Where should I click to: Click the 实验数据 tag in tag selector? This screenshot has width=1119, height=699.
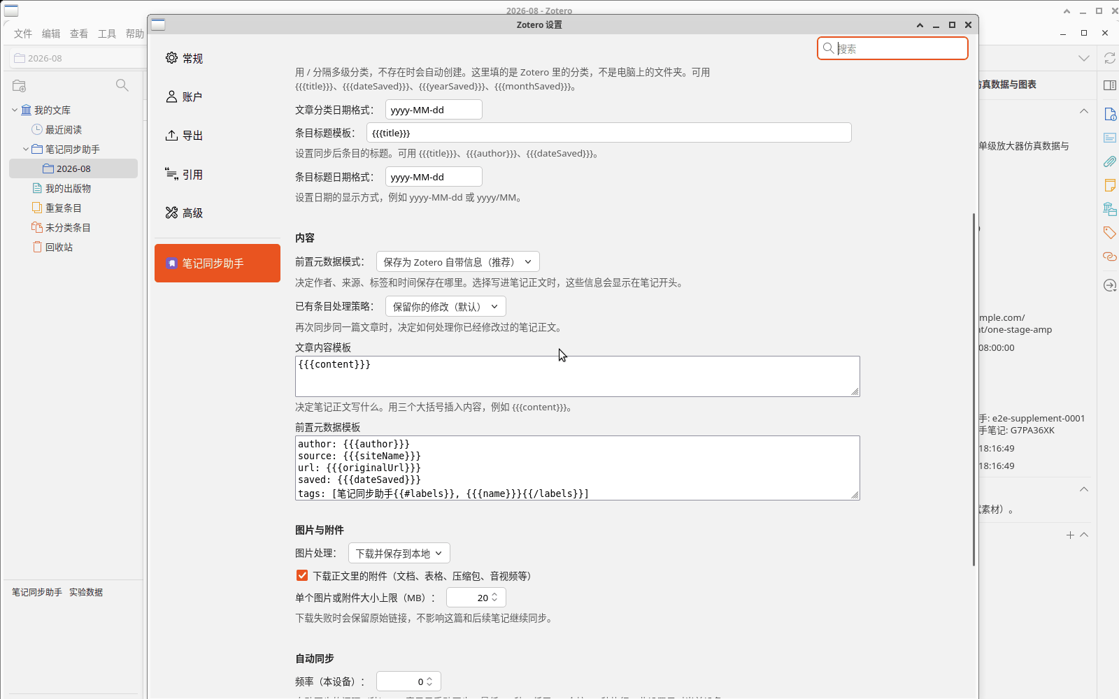pos(86,592)
